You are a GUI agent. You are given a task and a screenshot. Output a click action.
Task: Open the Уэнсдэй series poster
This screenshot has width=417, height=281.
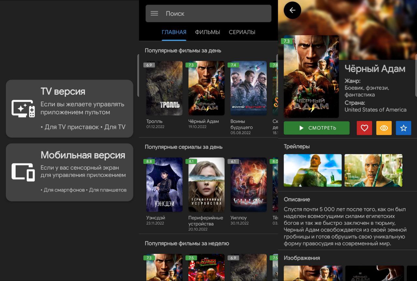pyautogui.click(x=164, y=185)
